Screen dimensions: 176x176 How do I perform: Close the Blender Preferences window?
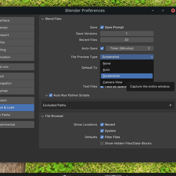click(173, 11)
